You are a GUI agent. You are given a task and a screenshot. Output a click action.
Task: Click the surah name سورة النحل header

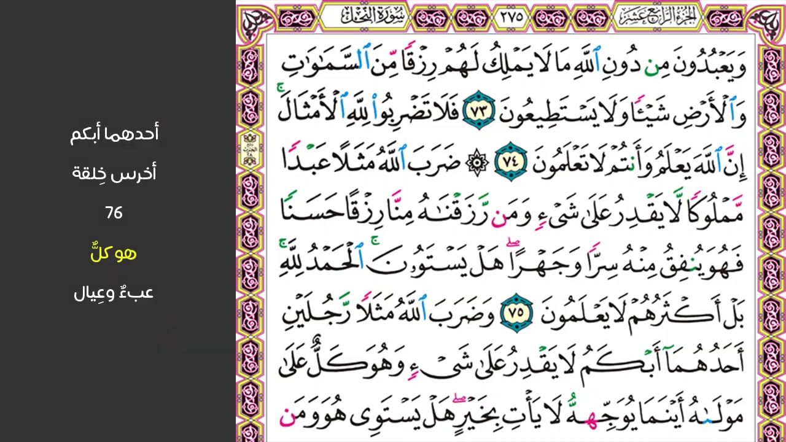(374, 17)
